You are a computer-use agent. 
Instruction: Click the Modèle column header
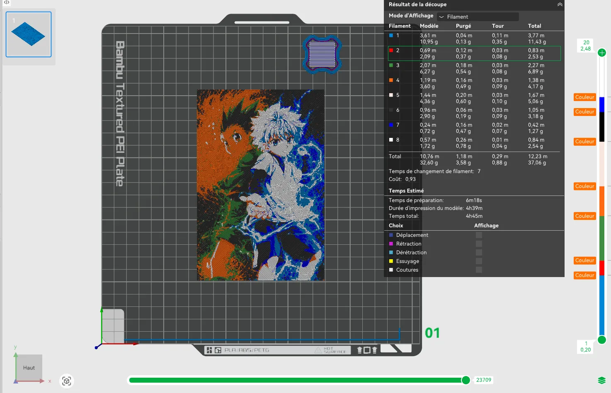point(429,26)
